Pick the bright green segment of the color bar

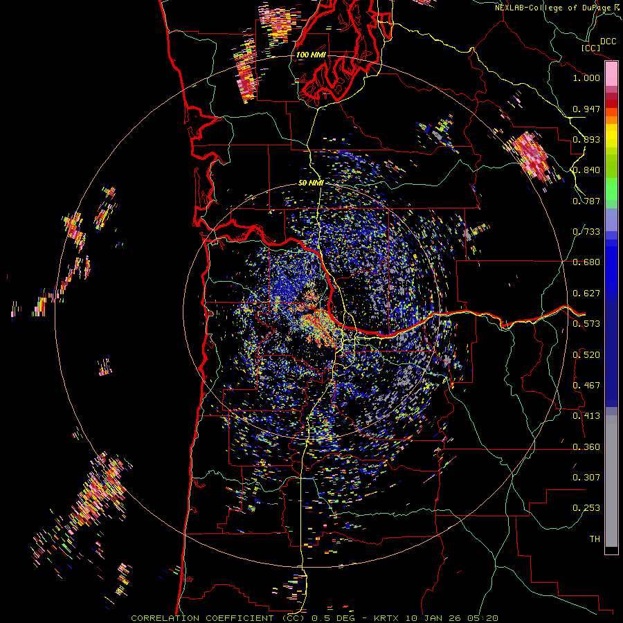(x=611, y=189)
